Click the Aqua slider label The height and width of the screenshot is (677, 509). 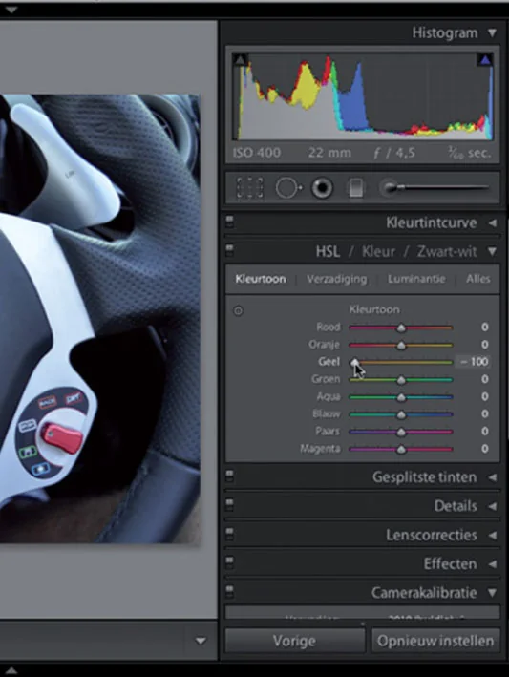pos(329,396)
